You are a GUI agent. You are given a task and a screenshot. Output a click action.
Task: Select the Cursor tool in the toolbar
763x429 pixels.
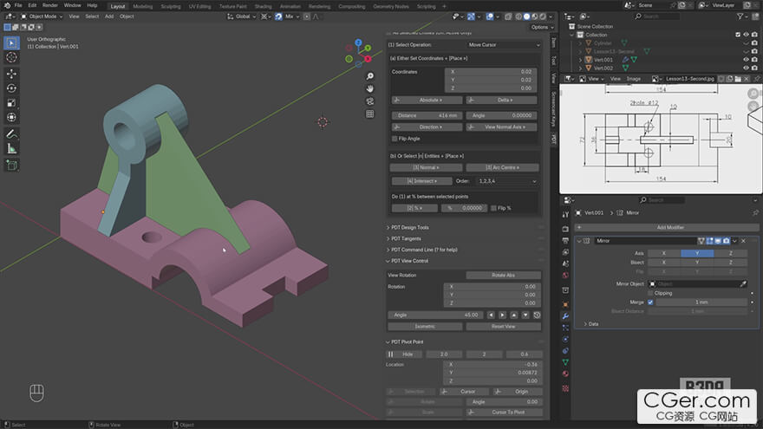(x=11, y=57)
